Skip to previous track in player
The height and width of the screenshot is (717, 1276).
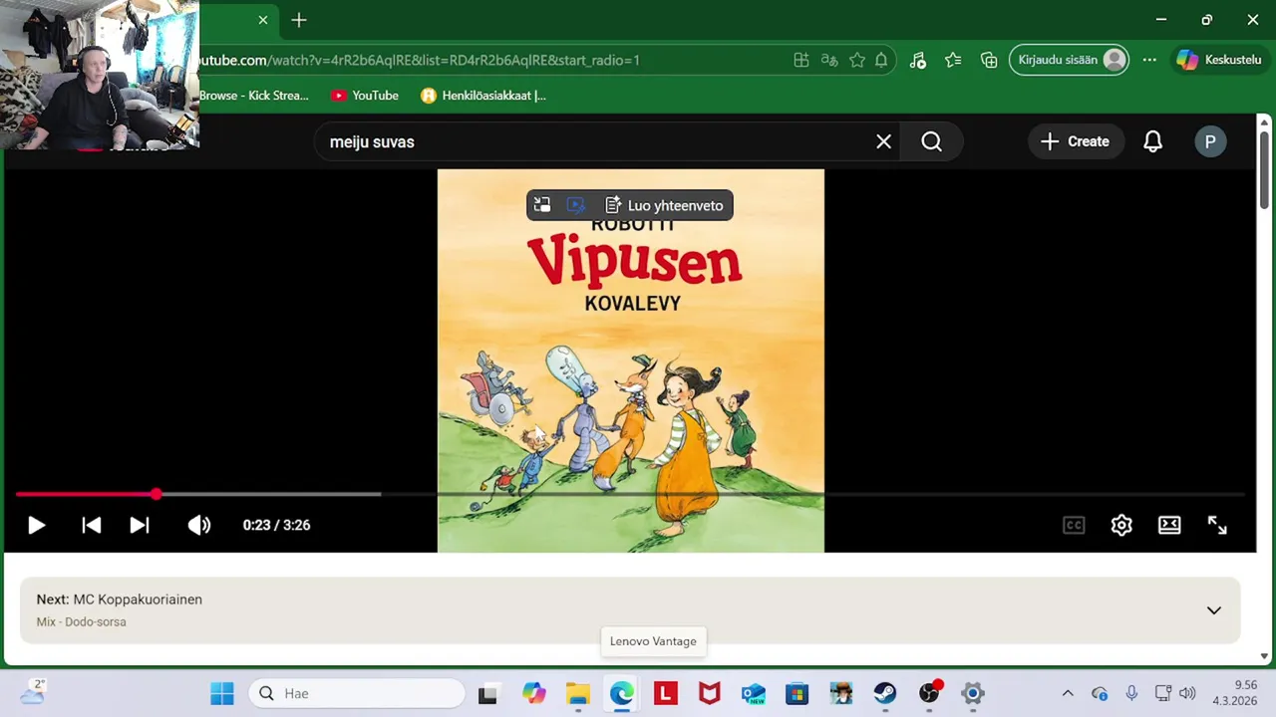(91, 525)
